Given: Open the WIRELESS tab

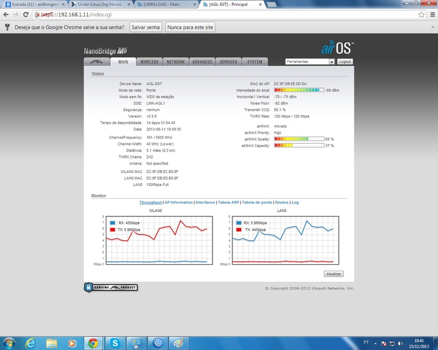Looking at the screenshot, I should click(x=150, y=62).
